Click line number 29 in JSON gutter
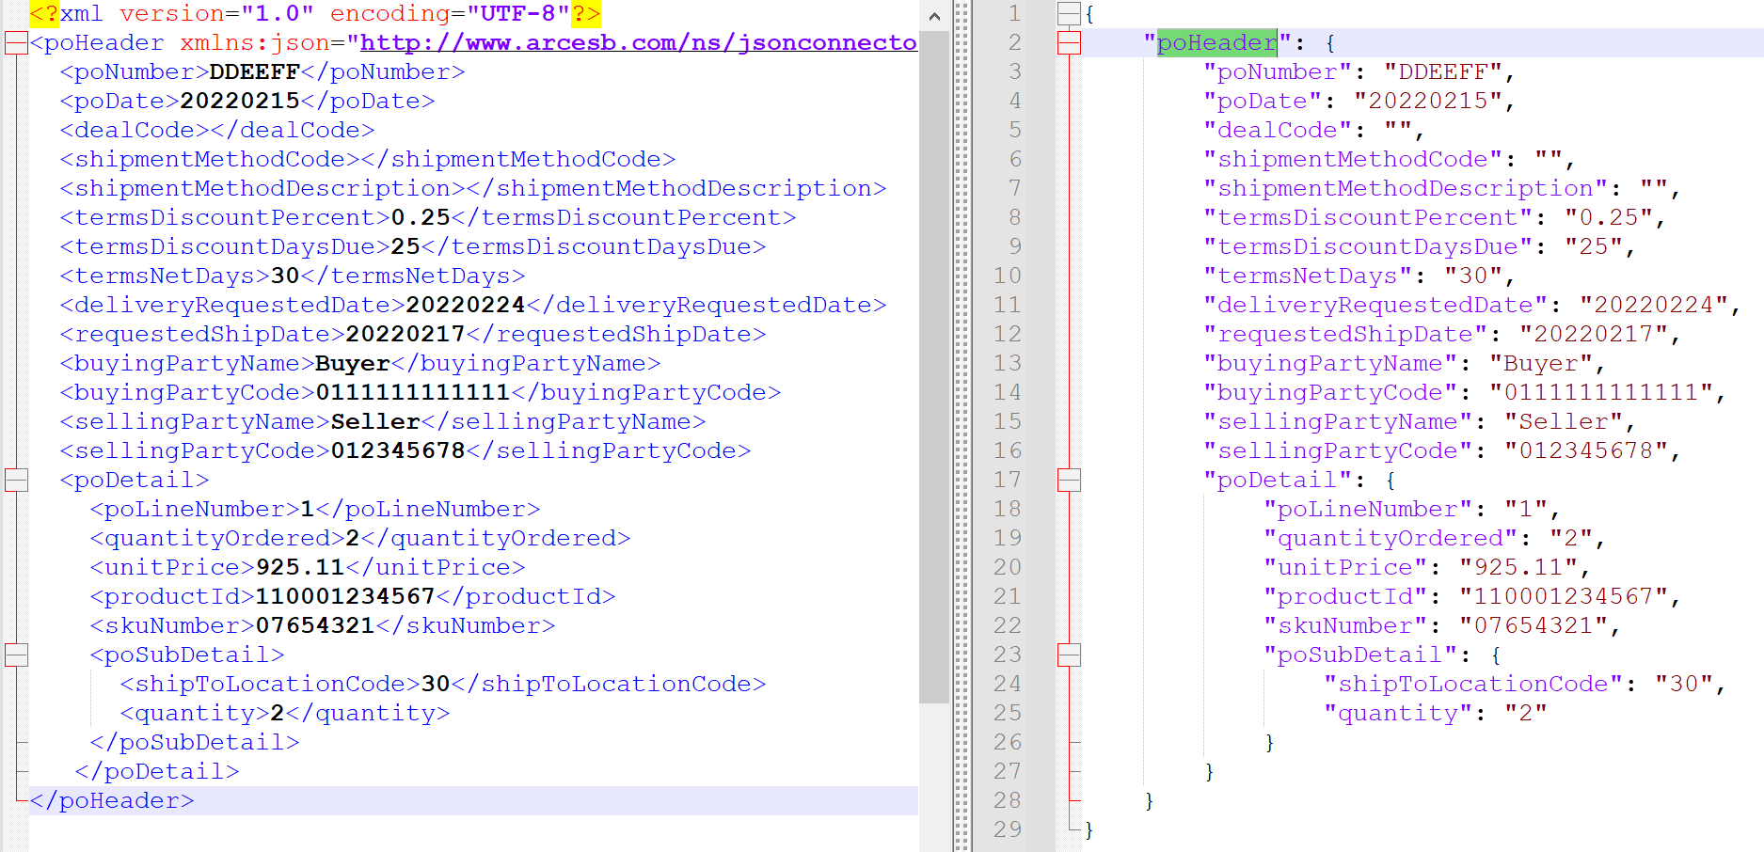 pyautogui.click(x=1007, y=830)
